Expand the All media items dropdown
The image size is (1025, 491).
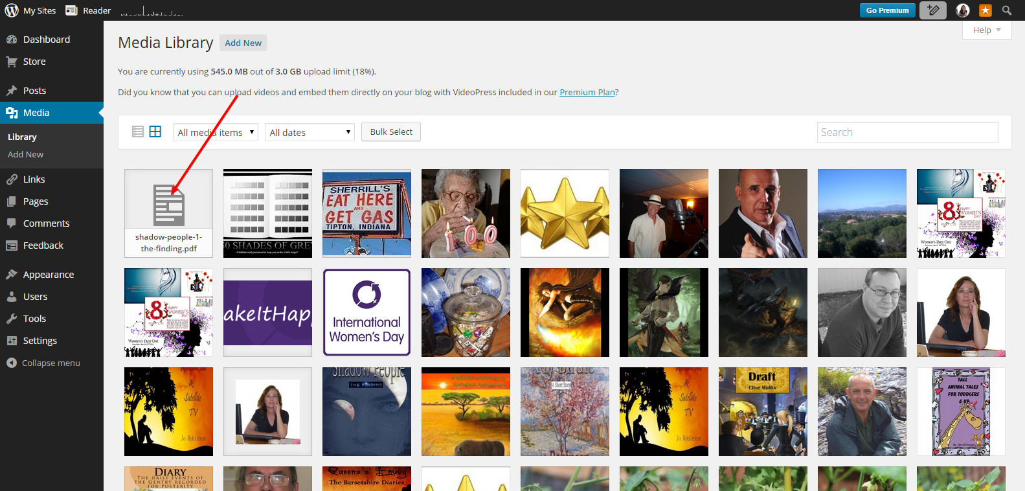pos(216,132)
